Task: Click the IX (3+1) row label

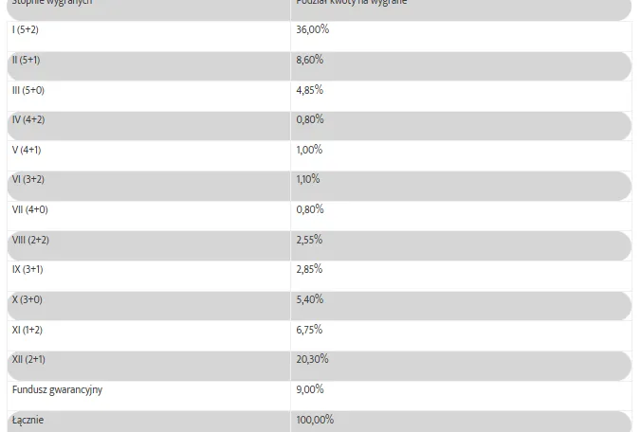Action: pos(27,270)
